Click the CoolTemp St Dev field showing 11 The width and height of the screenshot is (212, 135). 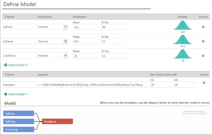point(114,56)
